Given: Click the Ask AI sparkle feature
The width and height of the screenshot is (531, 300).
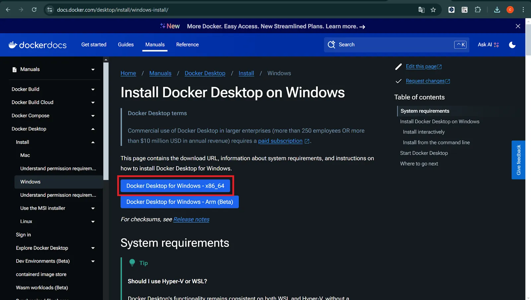Looking at the screenshot, I should [488, 44].
